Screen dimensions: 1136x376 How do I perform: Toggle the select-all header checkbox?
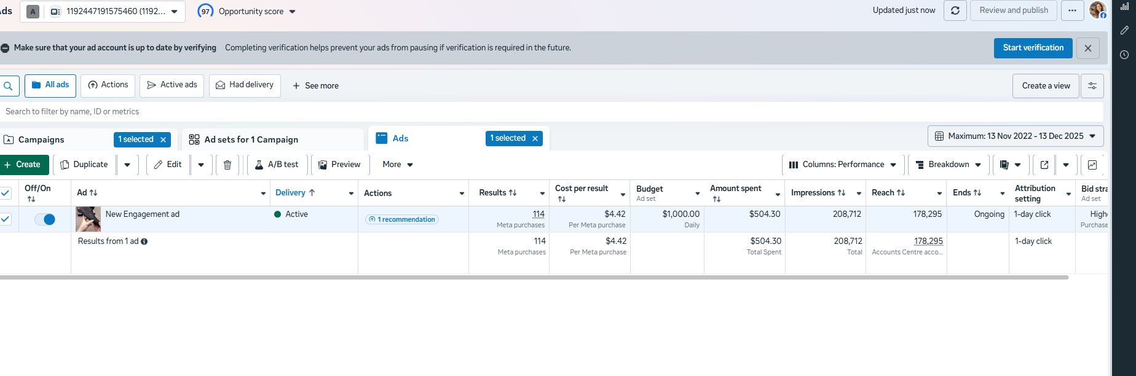point(6,193)
